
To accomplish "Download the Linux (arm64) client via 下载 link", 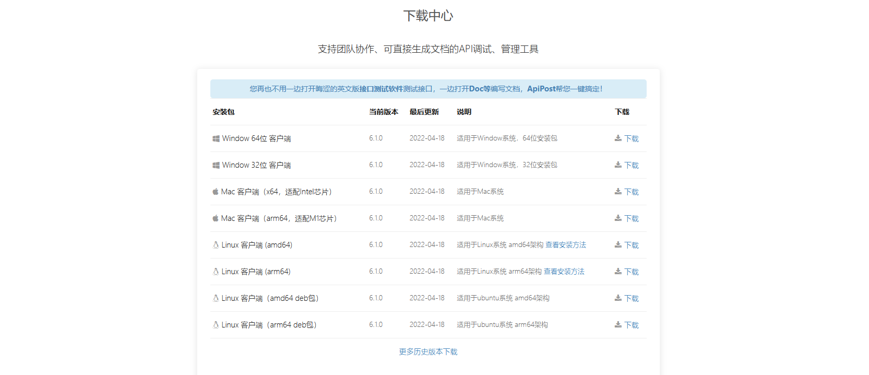I will point(632,272).
